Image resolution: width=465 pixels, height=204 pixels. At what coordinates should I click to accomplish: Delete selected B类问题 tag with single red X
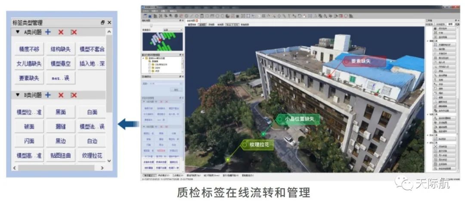tap(61, 95)
